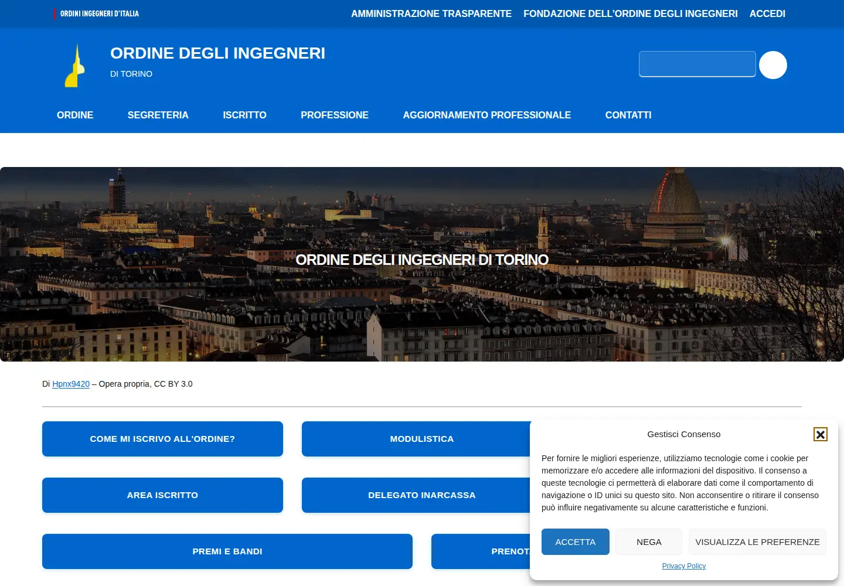Open Amministrazione Trasparente in top bar
This screenshot has height=586, width=844.
(431, 13)
